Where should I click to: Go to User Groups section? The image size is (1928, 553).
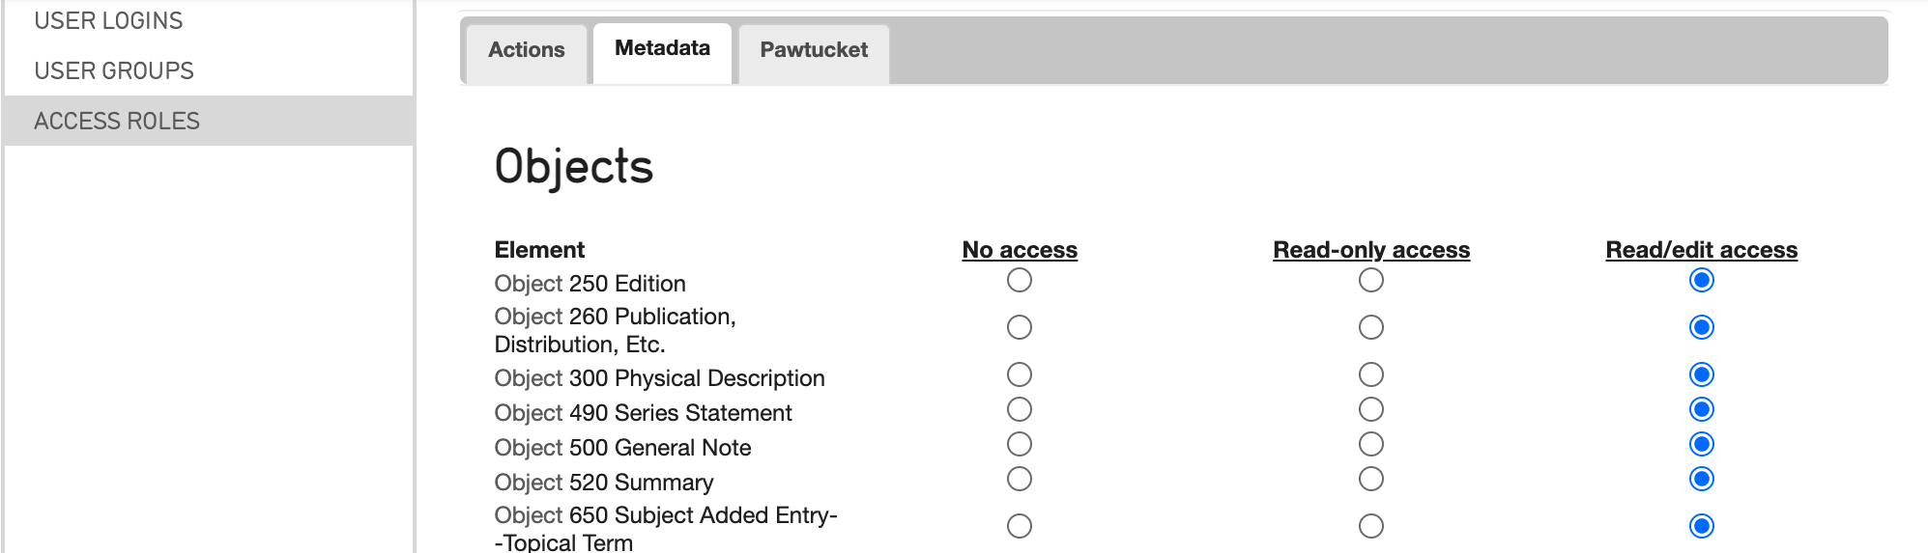[x=114, y=70]
